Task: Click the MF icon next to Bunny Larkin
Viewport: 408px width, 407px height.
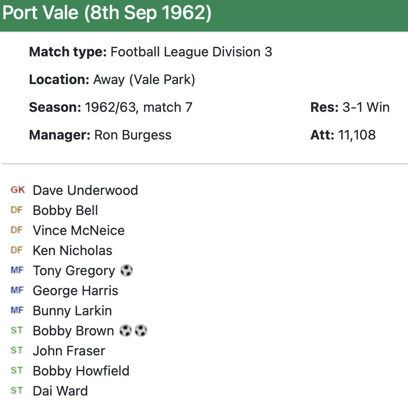Action: [17, 311]
